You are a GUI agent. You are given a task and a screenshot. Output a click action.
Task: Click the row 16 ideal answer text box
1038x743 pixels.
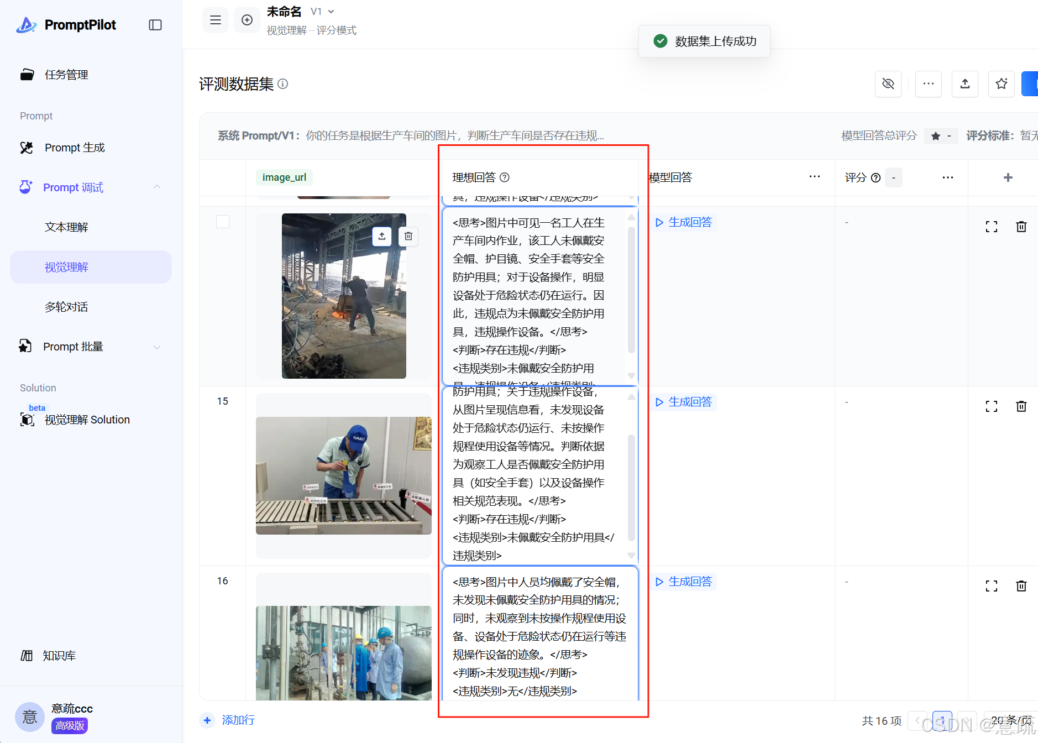(x=540, y=634)
